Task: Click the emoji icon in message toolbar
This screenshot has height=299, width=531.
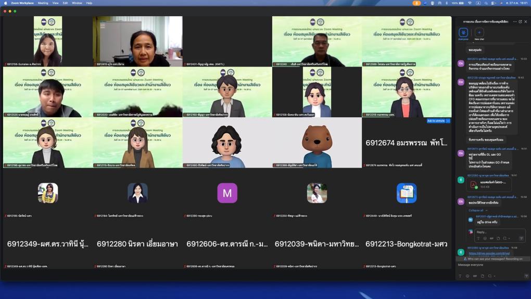Action: (467, 276)
